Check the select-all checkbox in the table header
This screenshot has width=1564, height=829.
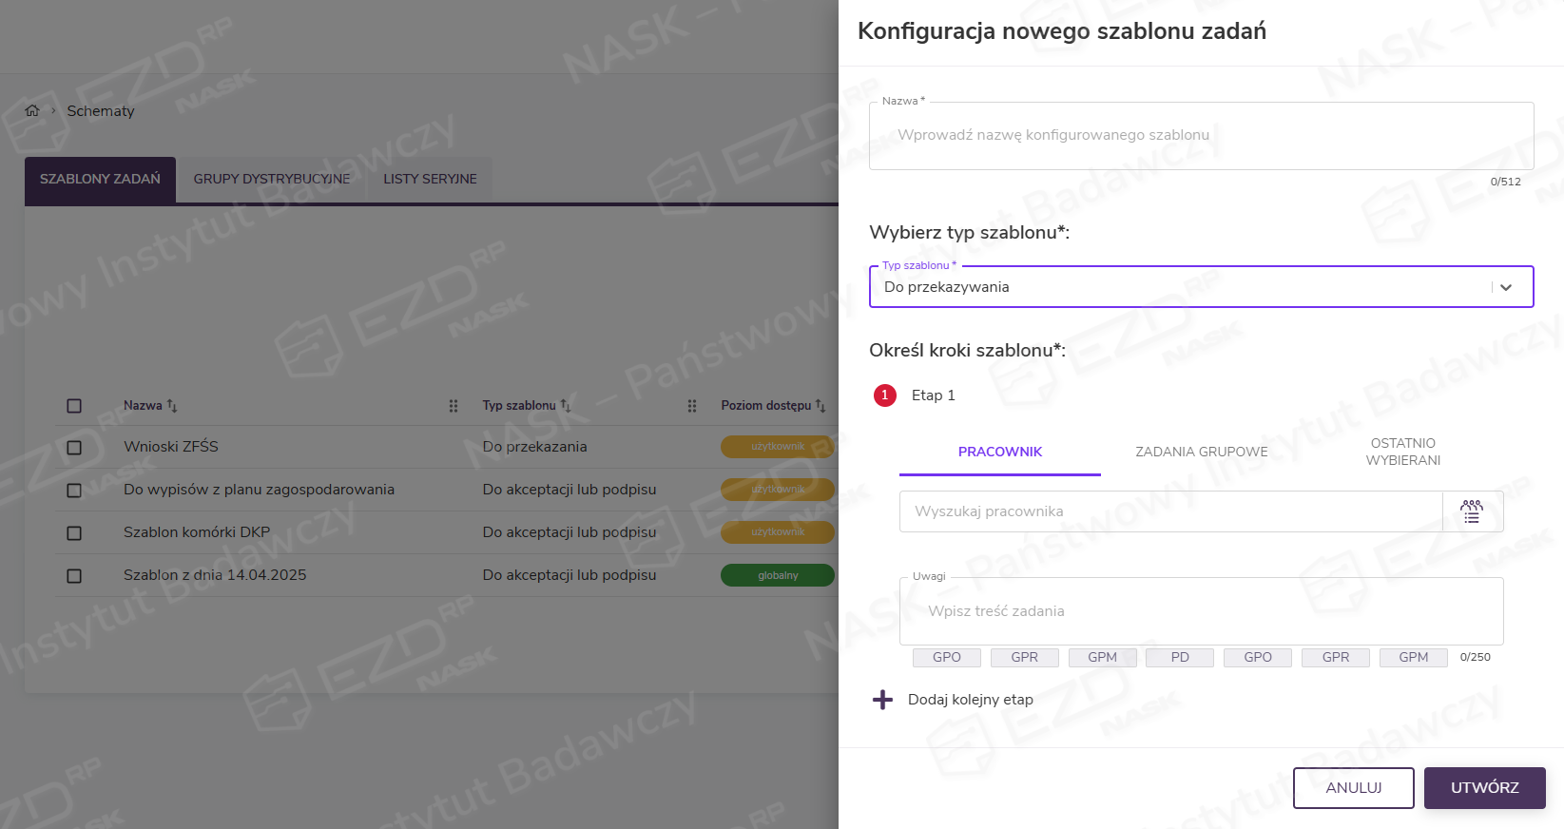(74, 405)
